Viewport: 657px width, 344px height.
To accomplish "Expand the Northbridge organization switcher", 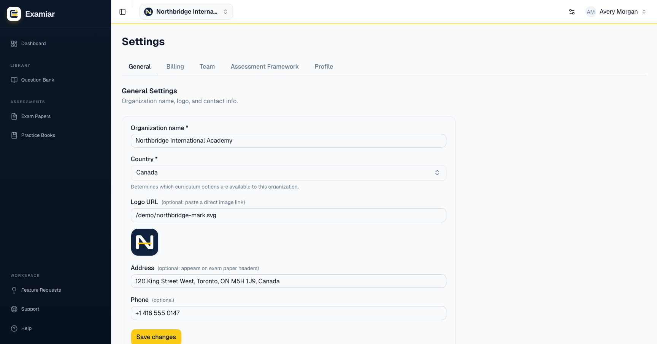I will (x=186, y=12).
